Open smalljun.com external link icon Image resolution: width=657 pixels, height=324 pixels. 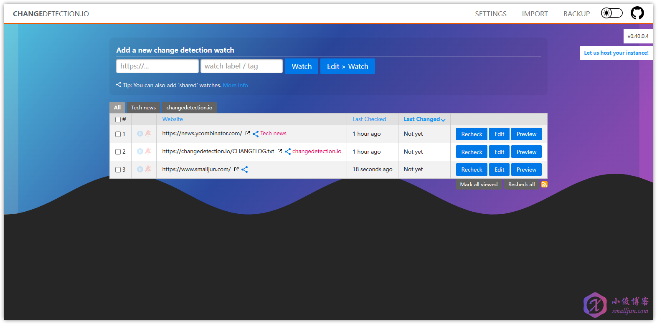pos(236,169)
